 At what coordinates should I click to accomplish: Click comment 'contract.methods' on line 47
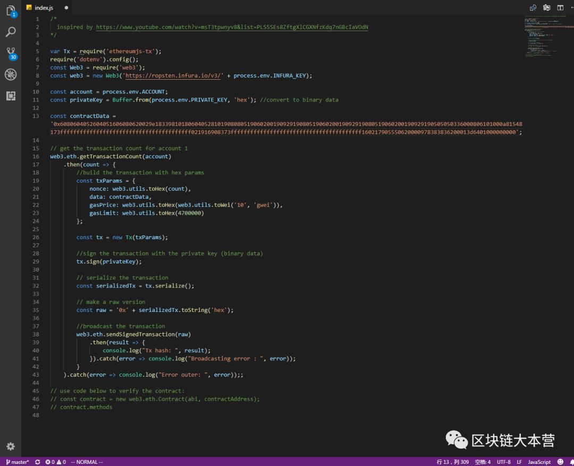[86, 408]
